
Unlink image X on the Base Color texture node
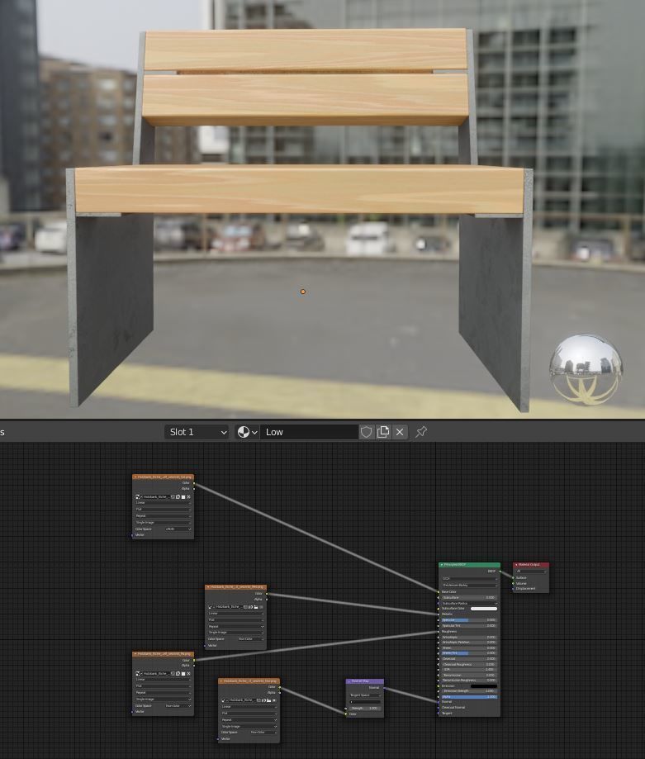(x=188, y=496)
